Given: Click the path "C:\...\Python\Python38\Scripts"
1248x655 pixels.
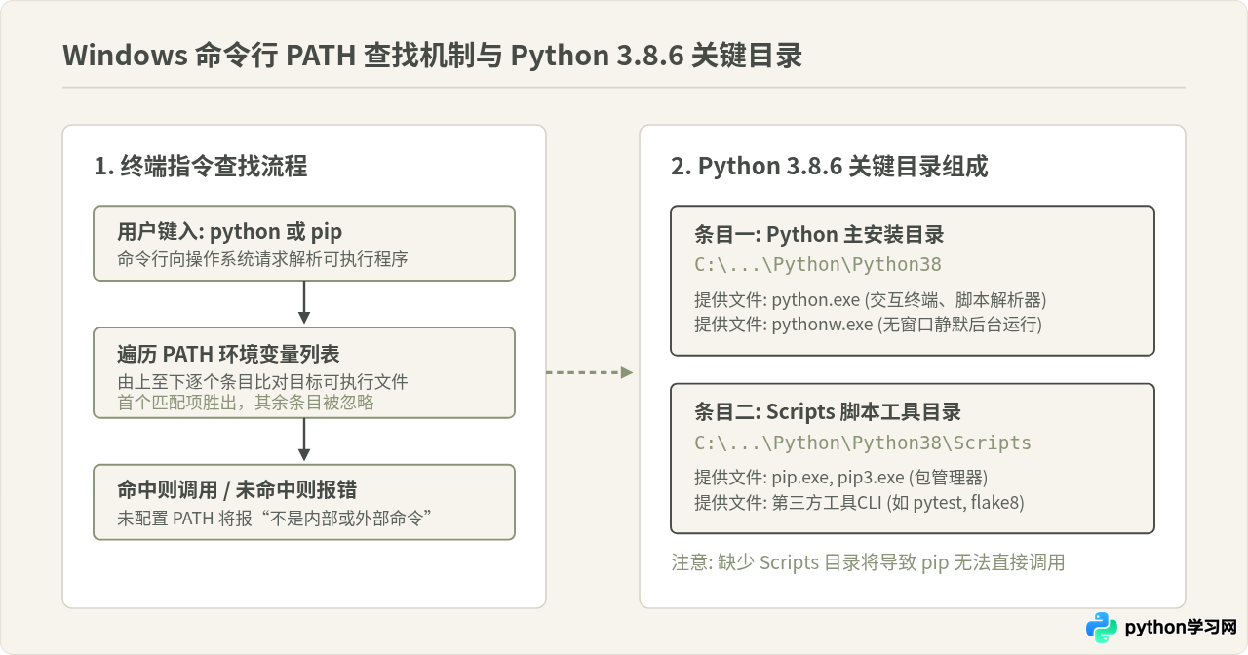Looking at the screenshot, I should point(863,443).
